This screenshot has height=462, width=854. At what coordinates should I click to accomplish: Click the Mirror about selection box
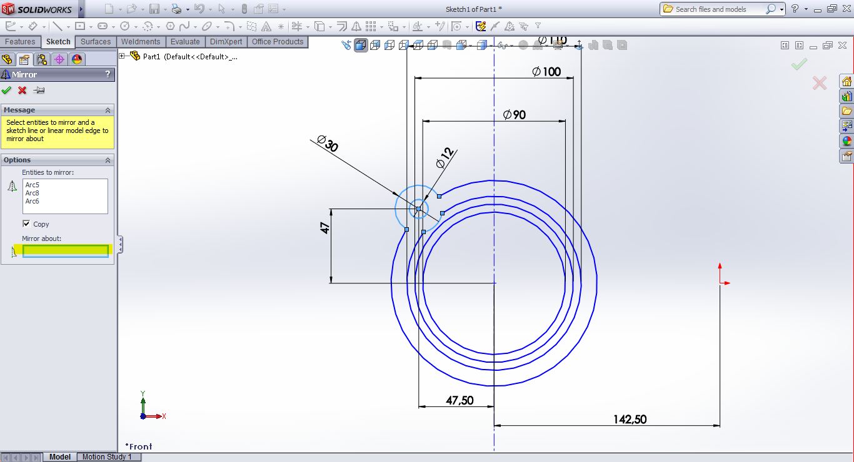tap(65, 250)
